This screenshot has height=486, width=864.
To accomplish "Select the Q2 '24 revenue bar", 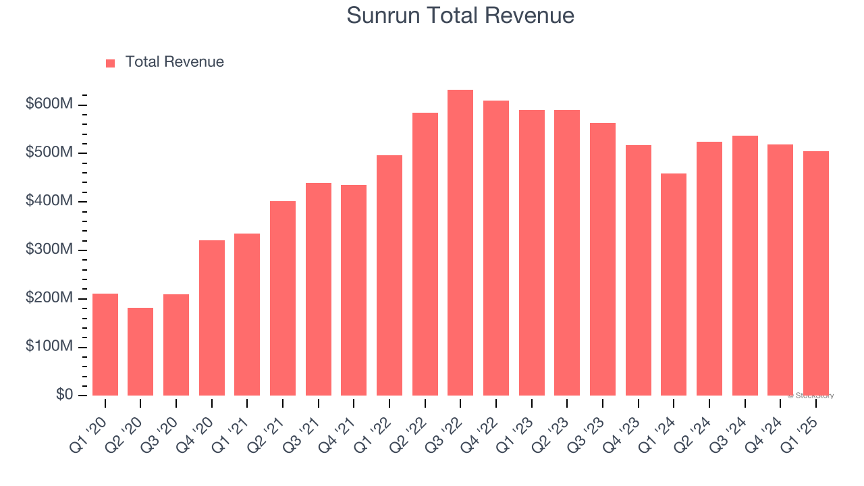I will 709,269.
